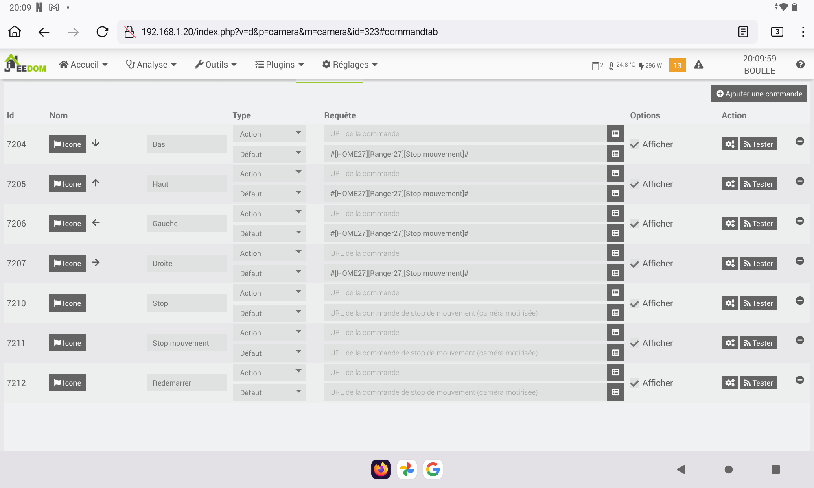This screenshot has height=488, width=814.
Task: Toggle Afficher checkbox for Droite command
Action: click(x=635, y=264)
